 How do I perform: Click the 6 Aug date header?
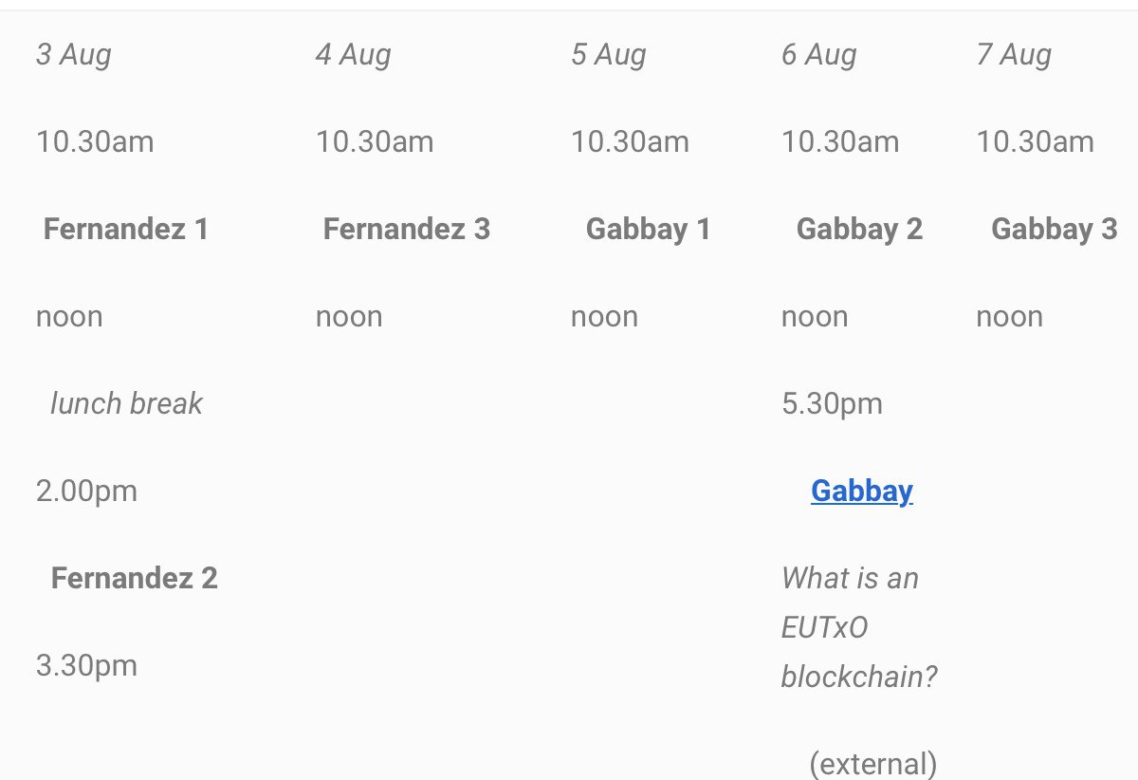coord(819,55)
